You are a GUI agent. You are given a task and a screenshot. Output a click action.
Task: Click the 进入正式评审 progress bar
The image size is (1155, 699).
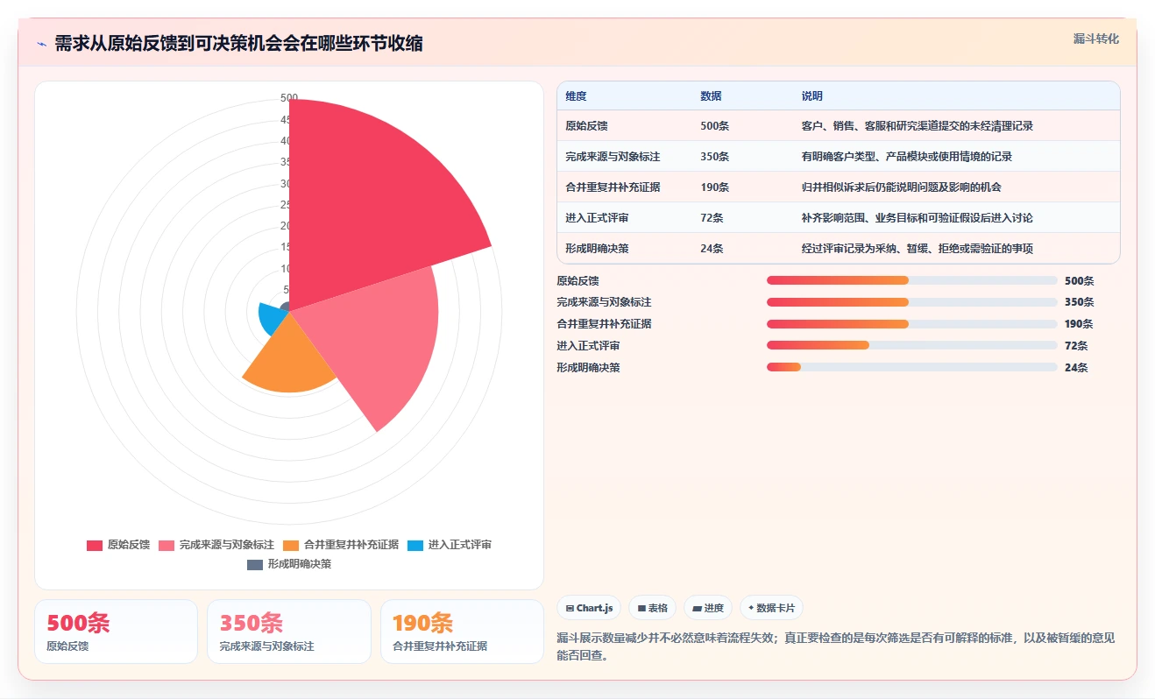(911, 345)
